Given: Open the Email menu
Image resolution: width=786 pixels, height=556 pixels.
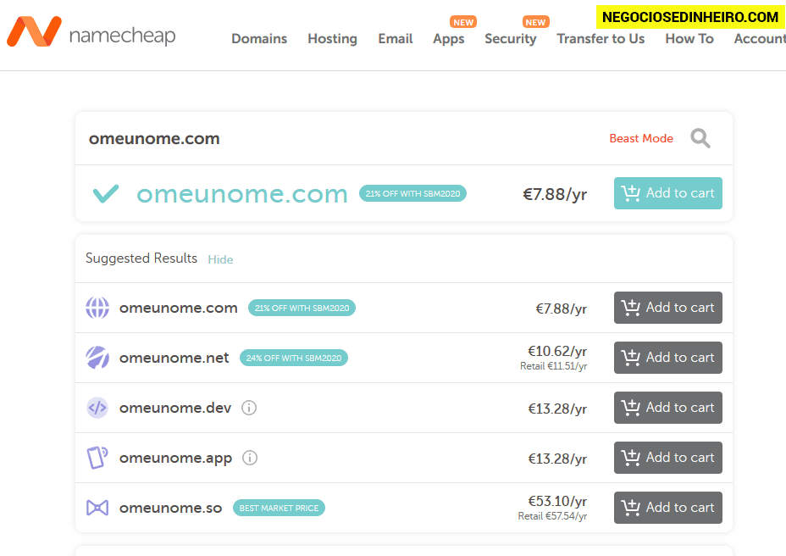Looking at the screenshot, I should tap(396, 39).
